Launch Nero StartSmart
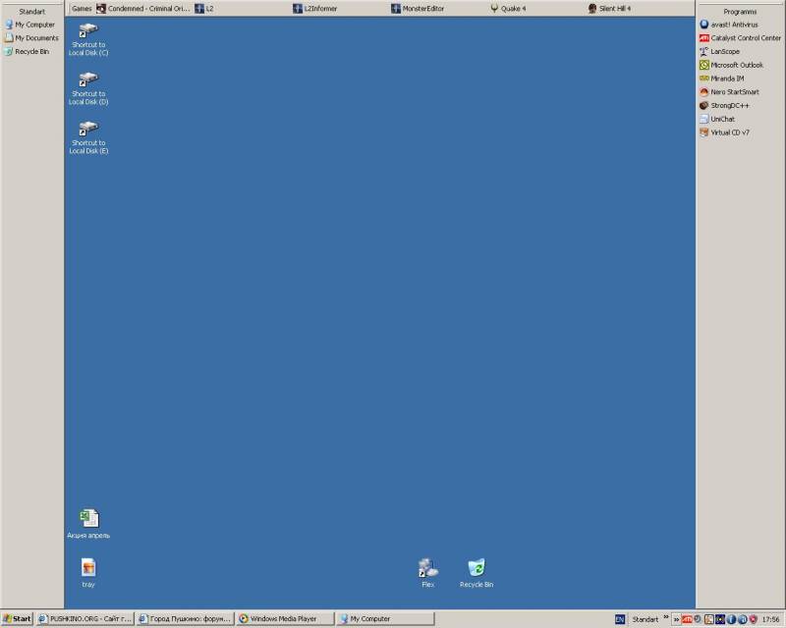The width and height of the screenshot is (786, 628). pos(734,92)
